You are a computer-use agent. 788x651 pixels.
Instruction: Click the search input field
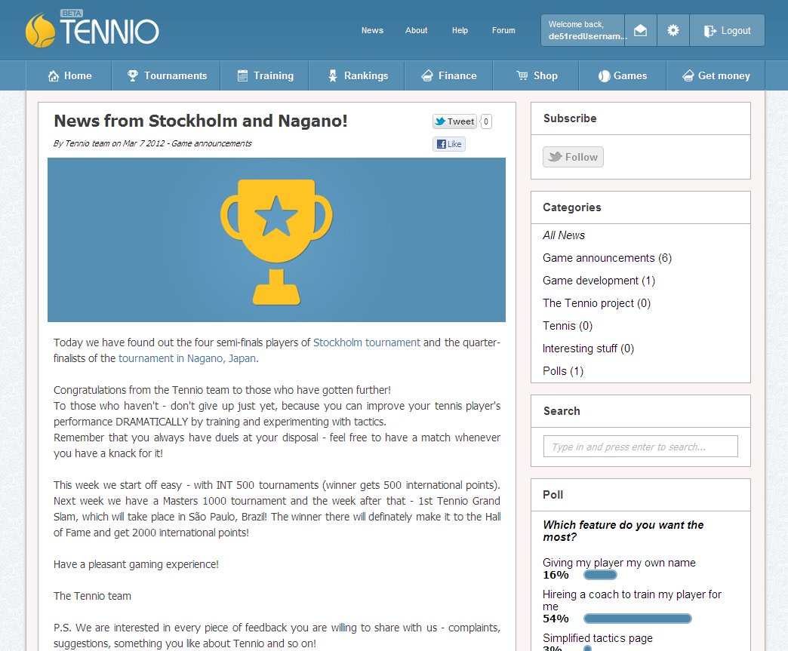coord(640,447)
